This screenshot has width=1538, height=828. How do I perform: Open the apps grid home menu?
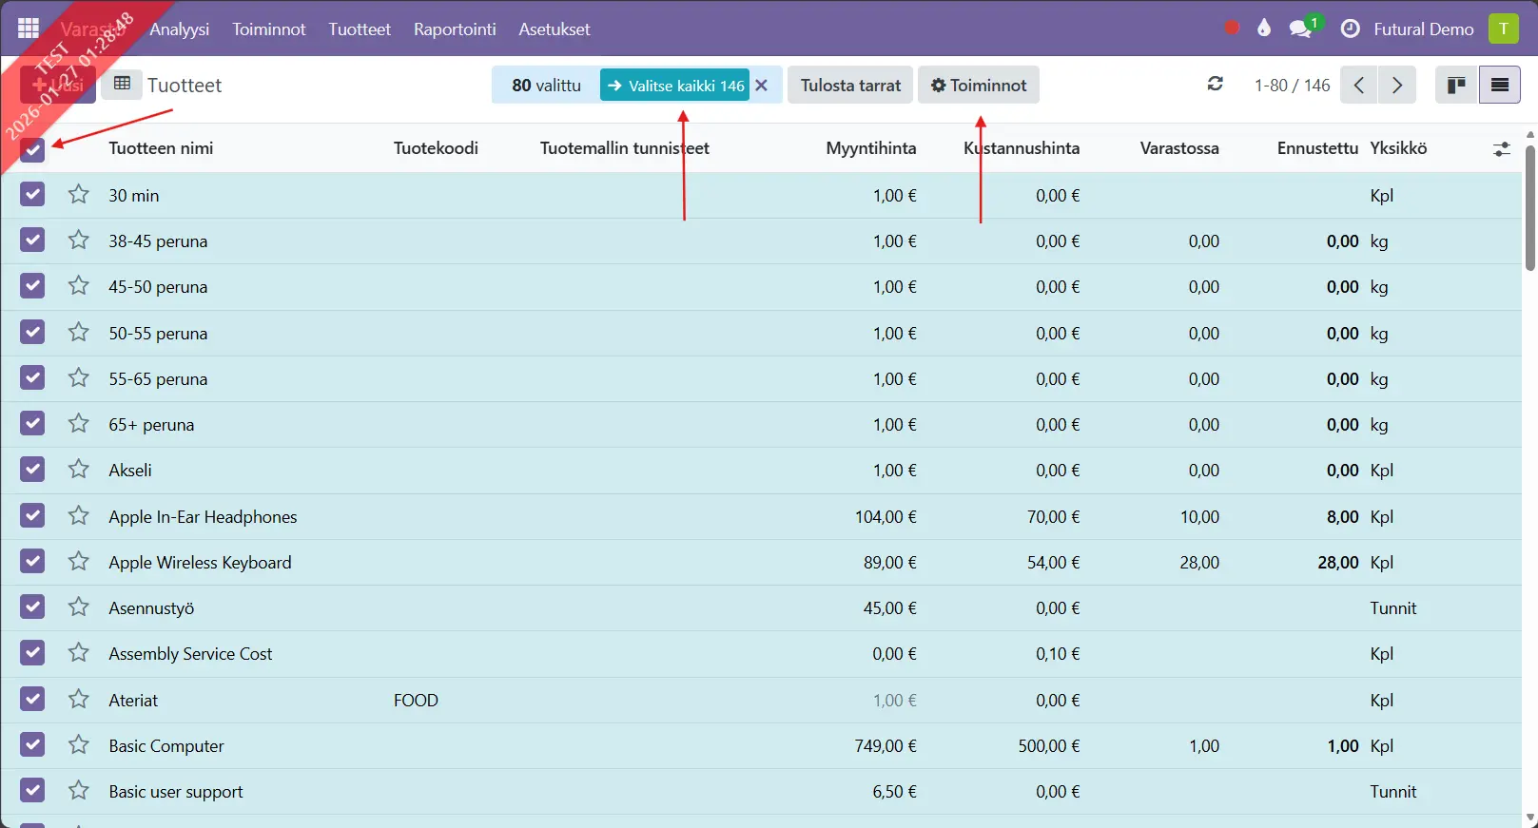point(29,29)
